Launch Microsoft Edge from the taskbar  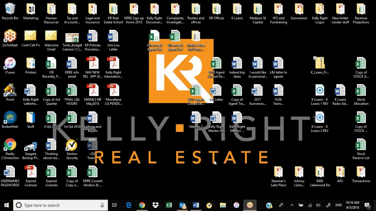pos(128,205)
